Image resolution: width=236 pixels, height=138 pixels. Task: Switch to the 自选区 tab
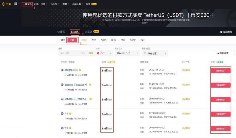coord(75,32)
